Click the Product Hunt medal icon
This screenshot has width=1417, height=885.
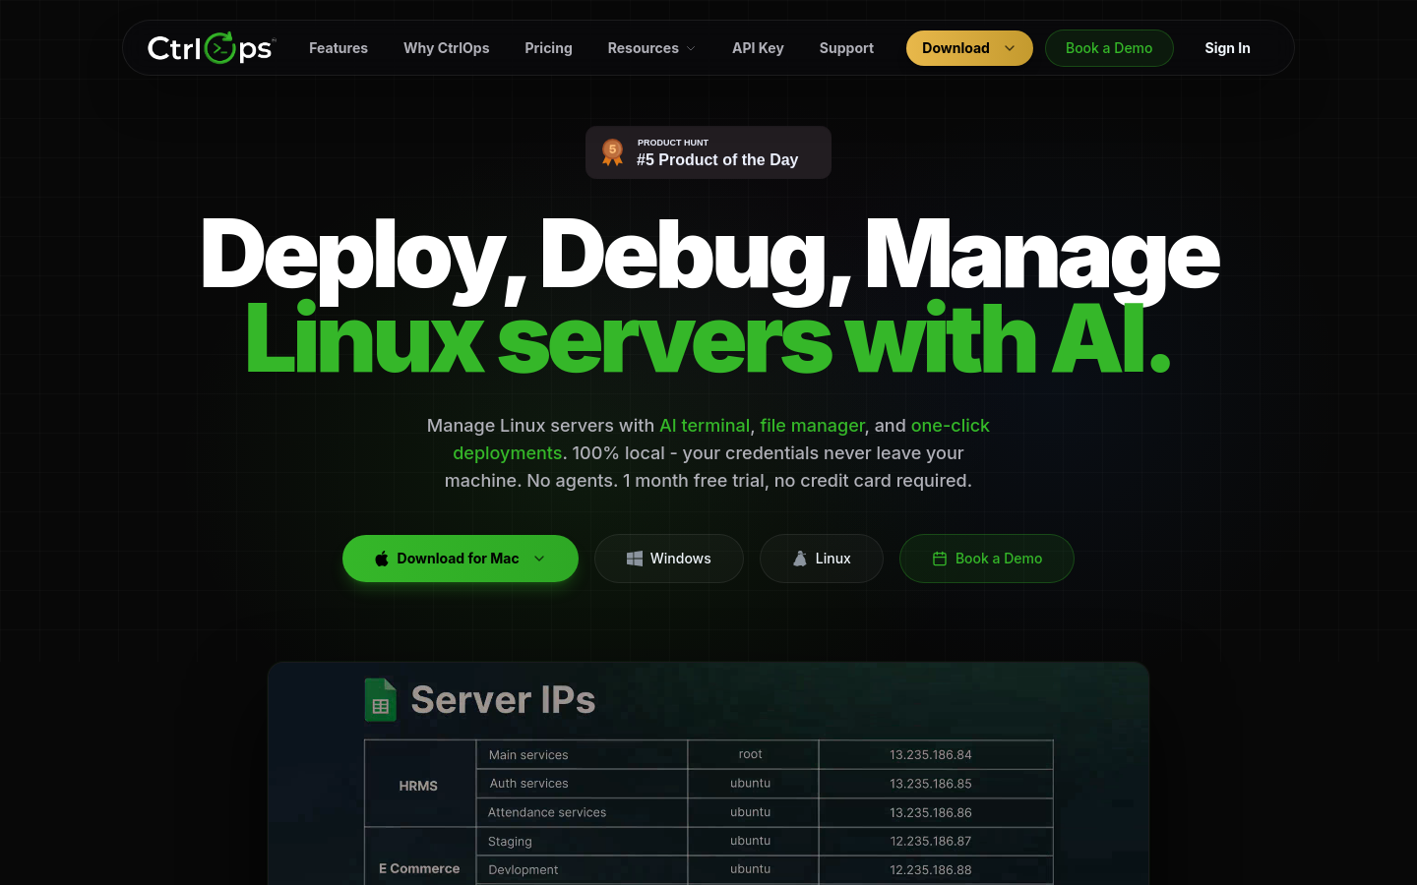[612, 152]
